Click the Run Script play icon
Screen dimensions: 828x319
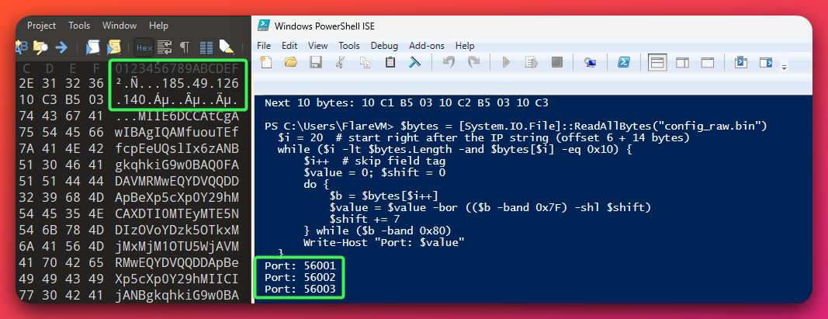tap(507, 62)
